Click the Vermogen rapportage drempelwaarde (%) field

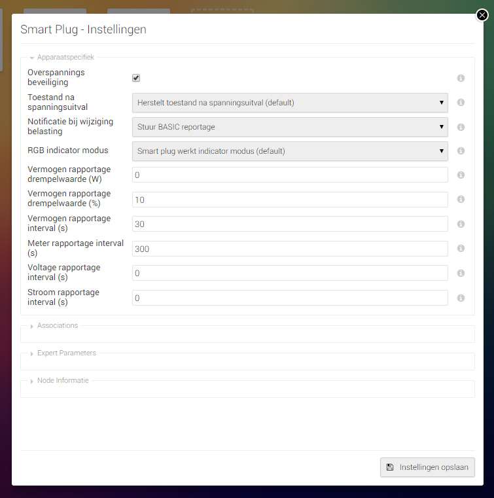tap(290, 200)
